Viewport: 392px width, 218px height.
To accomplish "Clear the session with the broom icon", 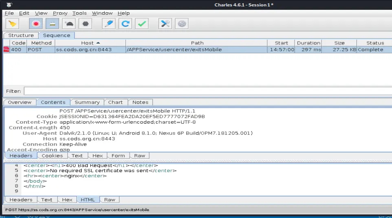I will coord(12,24).
